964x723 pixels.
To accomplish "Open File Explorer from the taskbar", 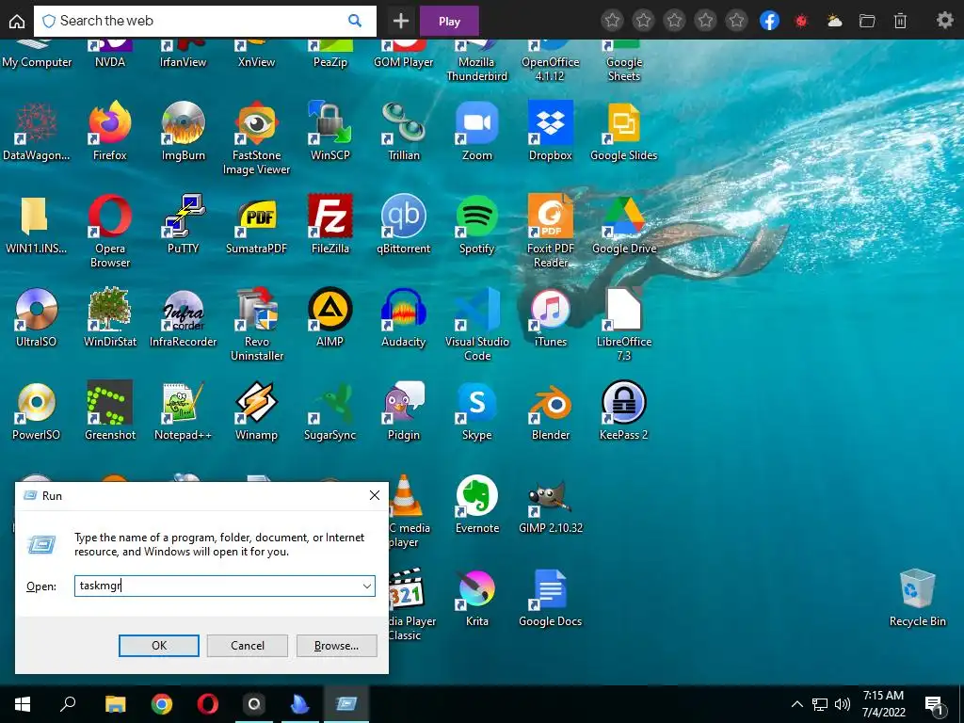I will (x=115, y=704).
